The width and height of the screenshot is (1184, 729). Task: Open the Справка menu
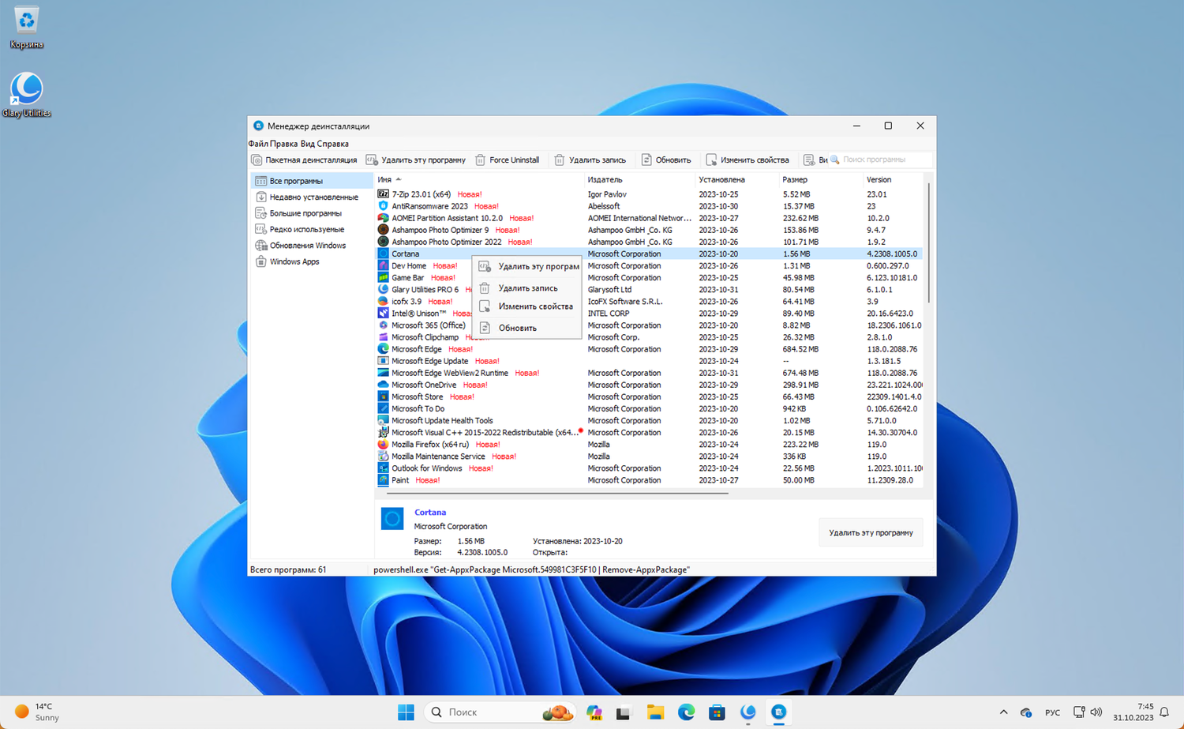pyautogui.click(x=333, y=144)
